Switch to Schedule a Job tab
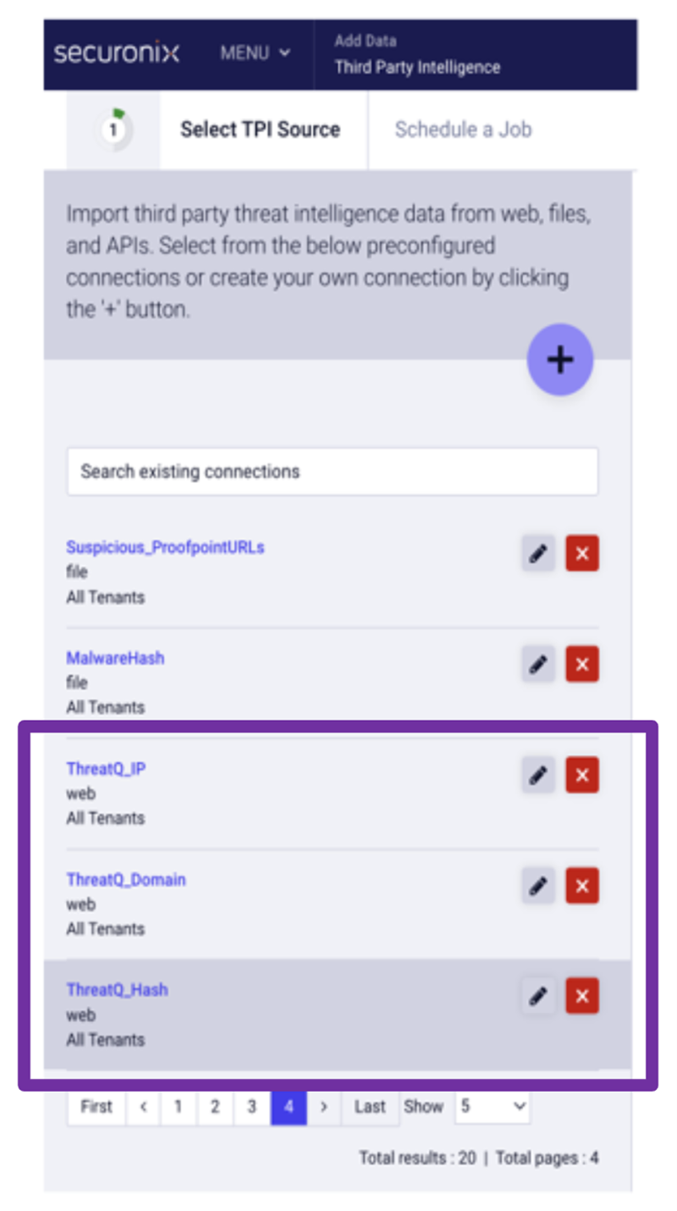 click(463, 130)
